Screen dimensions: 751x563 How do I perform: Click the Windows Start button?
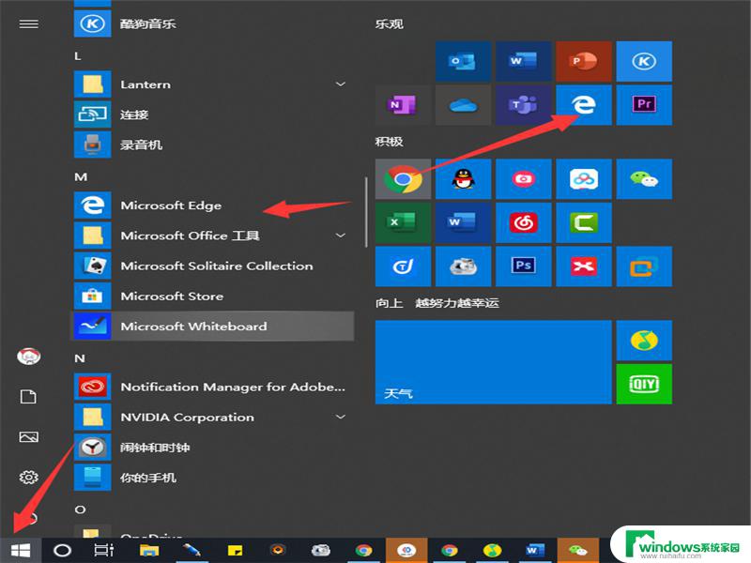click(x=21, y=550)
